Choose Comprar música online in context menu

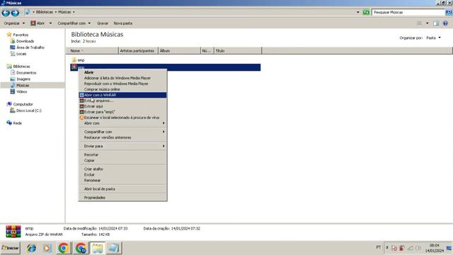(x=122, y=89)
